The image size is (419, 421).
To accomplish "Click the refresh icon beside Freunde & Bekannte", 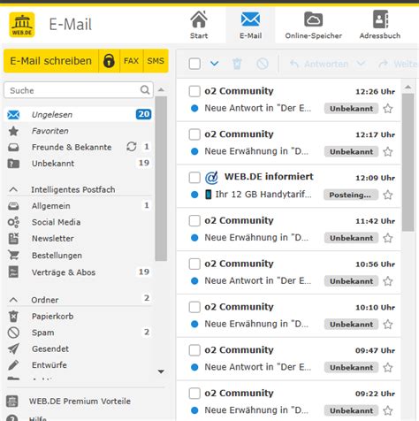I will [x=132, y=147].
